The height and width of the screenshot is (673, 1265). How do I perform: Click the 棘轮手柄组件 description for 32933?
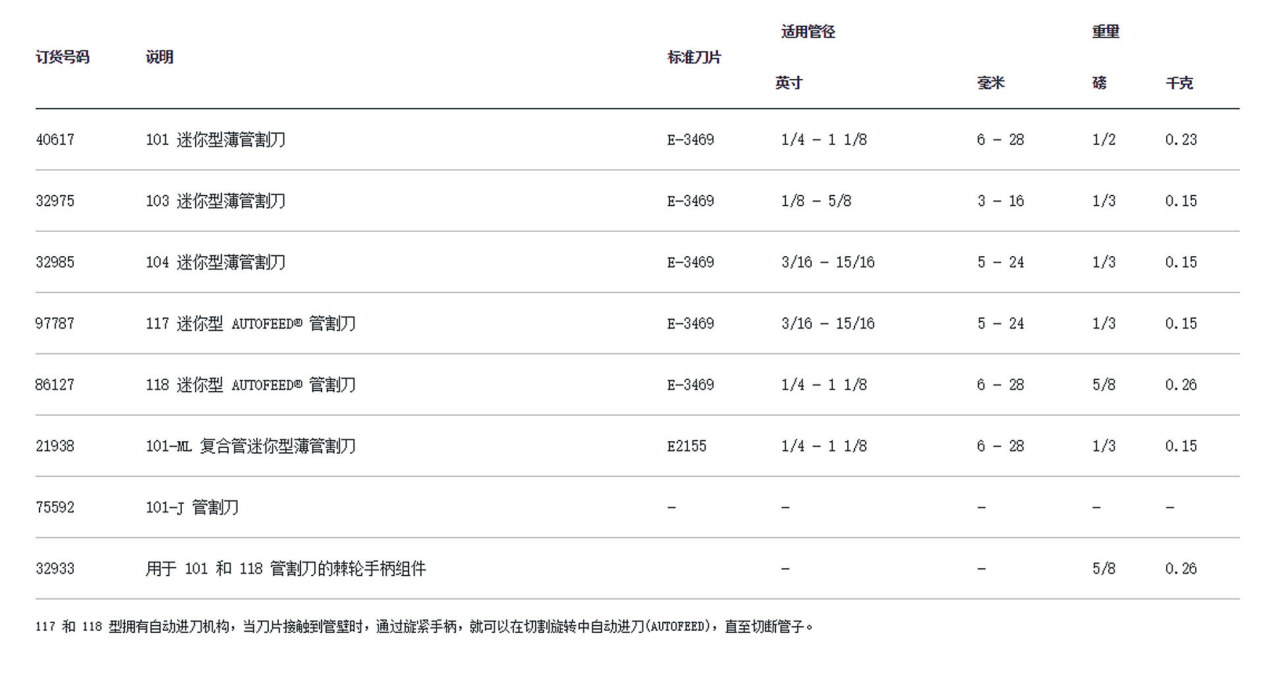pyautogui.click(x=285, y=568)
